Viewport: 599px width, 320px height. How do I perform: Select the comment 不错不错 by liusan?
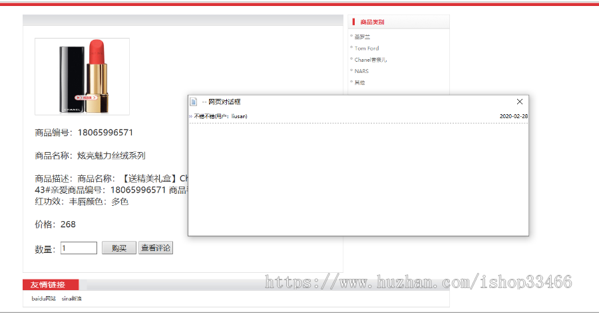[x=220, y=116]
